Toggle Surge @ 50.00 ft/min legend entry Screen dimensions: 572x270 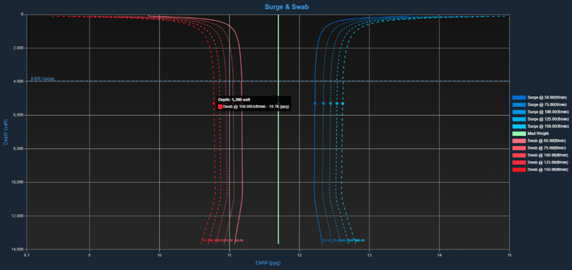tap(547, 97)
